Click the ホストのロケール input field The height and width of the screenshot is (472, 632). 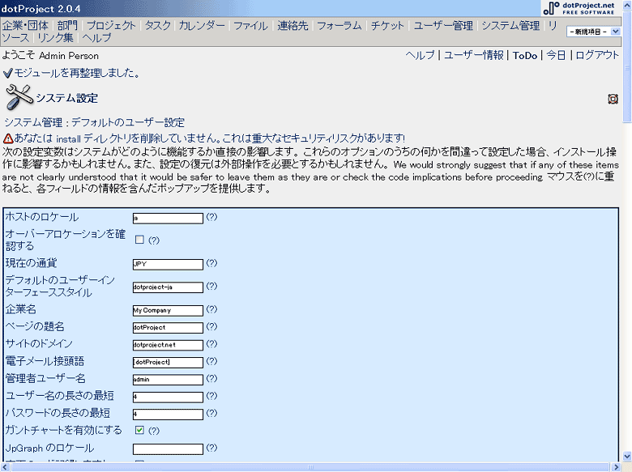click(x=168, y=219)
